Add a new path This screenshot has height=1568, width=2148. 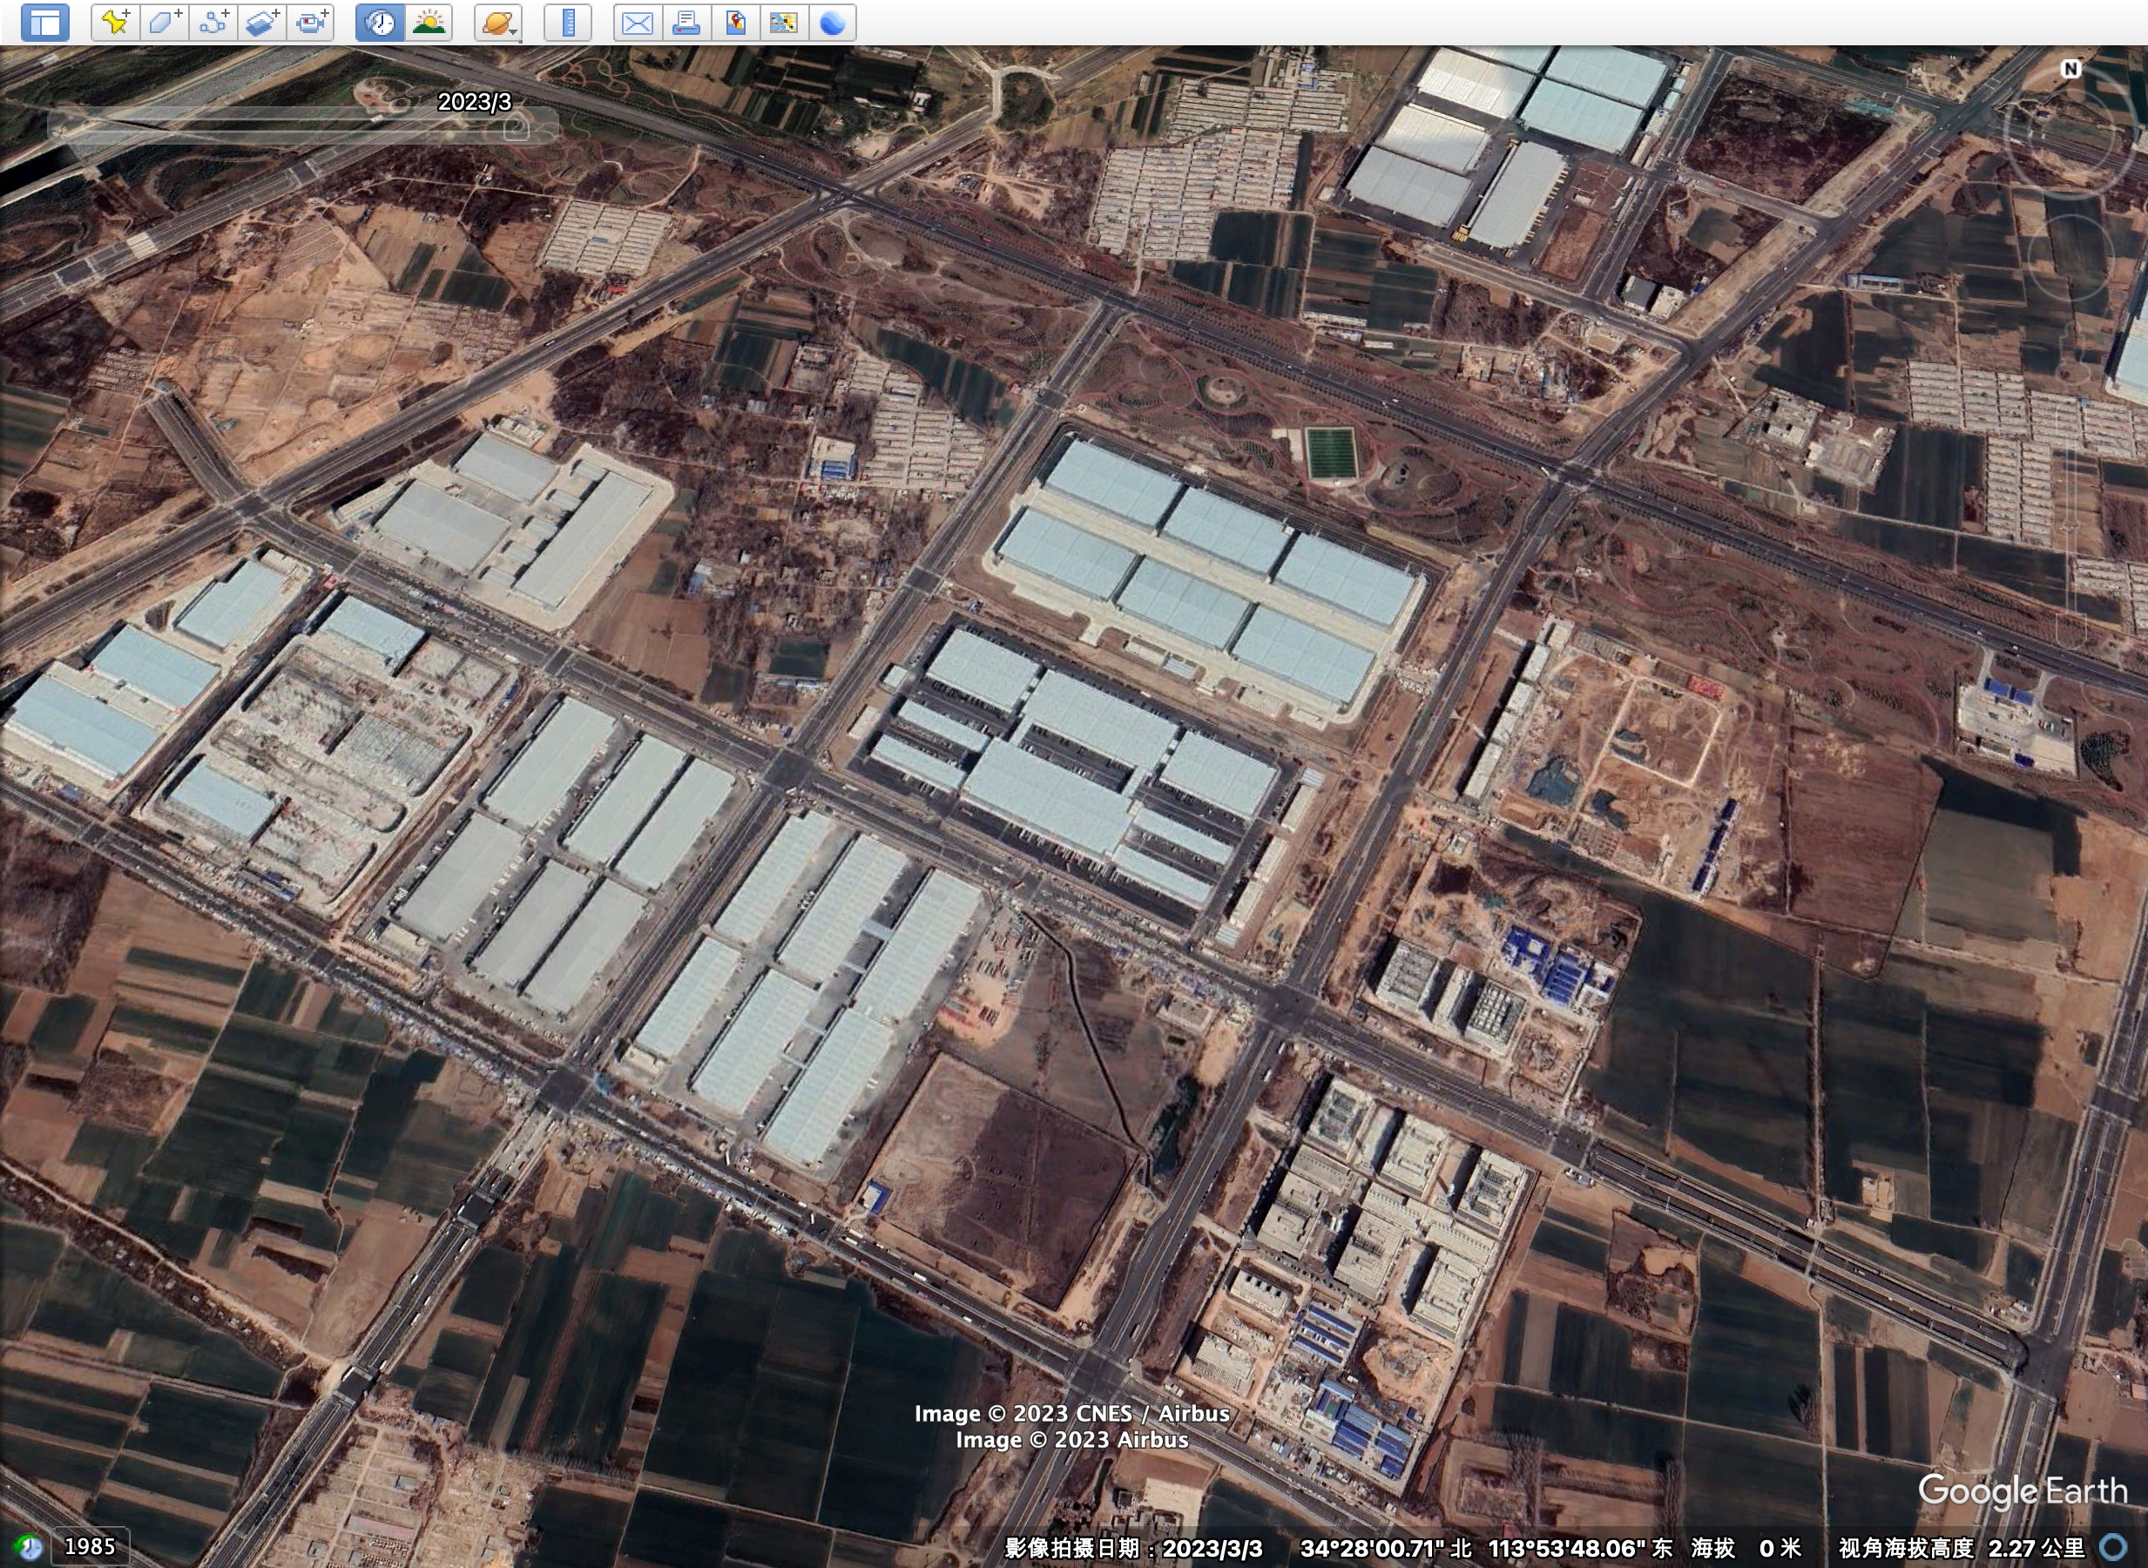(213, 23)
